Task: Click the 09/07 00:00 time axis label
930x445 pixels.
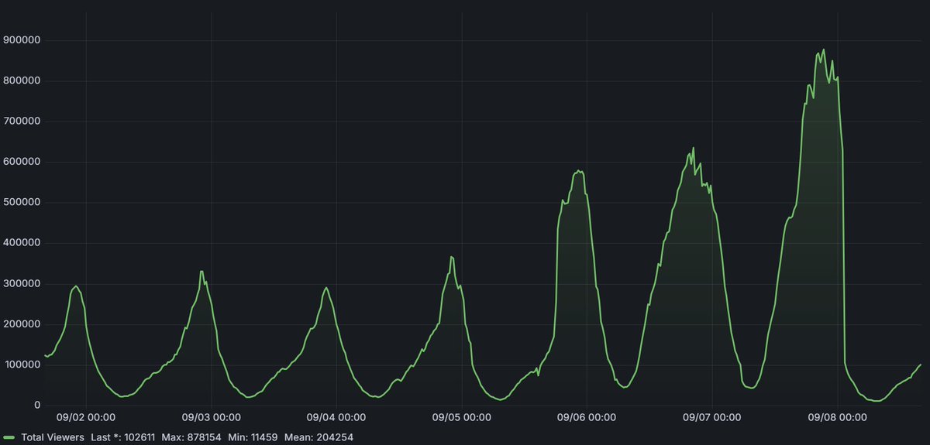Action: coord(712,418)
